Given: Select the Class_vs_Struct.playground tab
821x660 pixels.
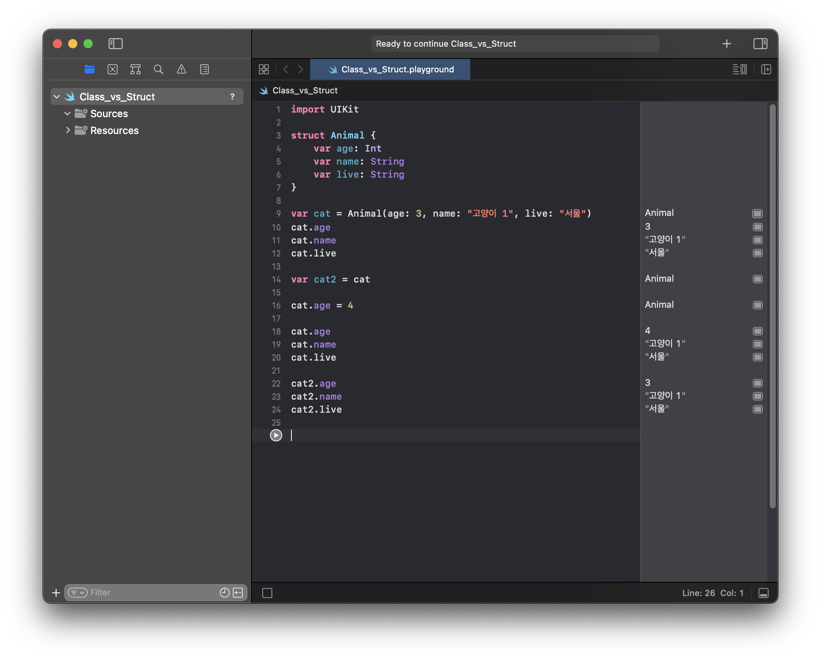Looking at the screenshot, I should click(391, 69).
